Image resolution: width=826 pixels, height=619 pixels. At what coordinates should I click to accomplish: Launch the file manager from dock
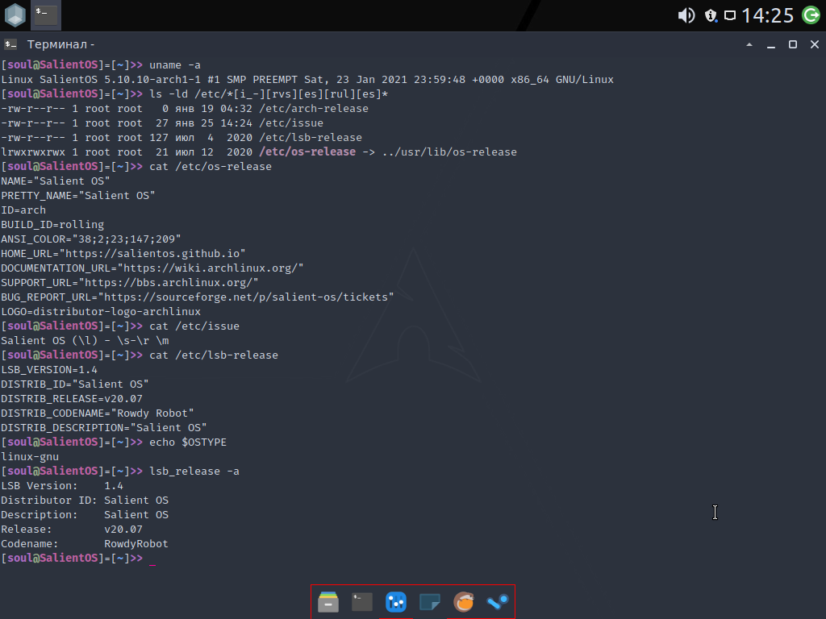328,601
